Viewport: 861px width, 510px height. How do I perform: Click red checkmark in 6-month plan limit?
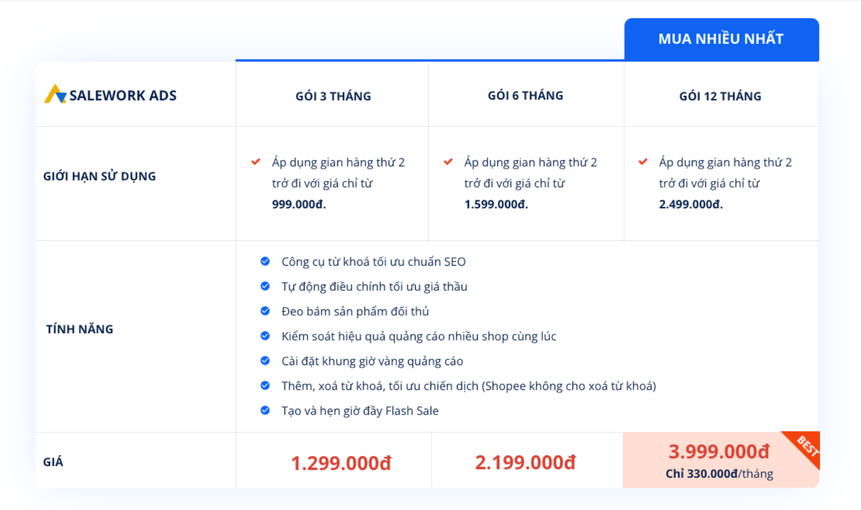point(448,162)
